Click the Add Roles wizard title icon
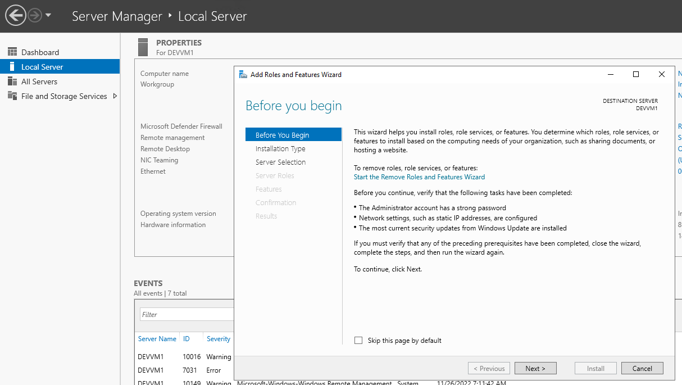682x385 pixels. [243, 74]
